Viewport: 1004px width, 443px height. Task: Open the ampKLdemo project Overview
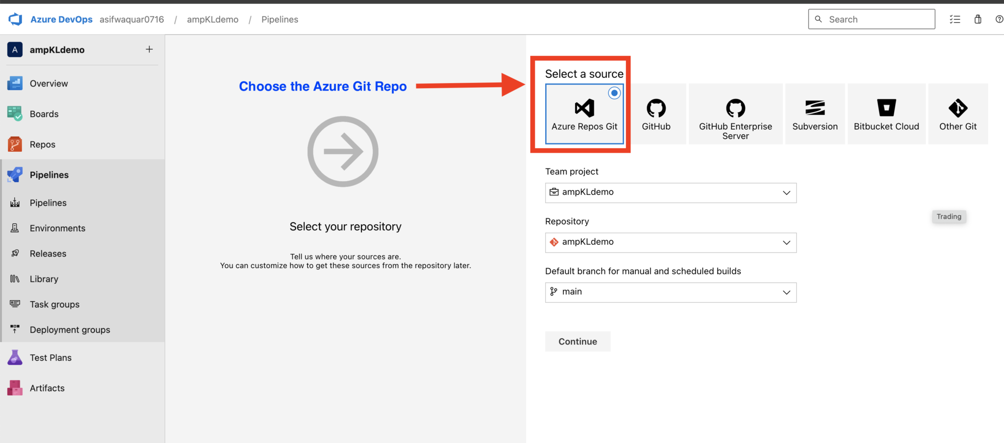[49, 83]
